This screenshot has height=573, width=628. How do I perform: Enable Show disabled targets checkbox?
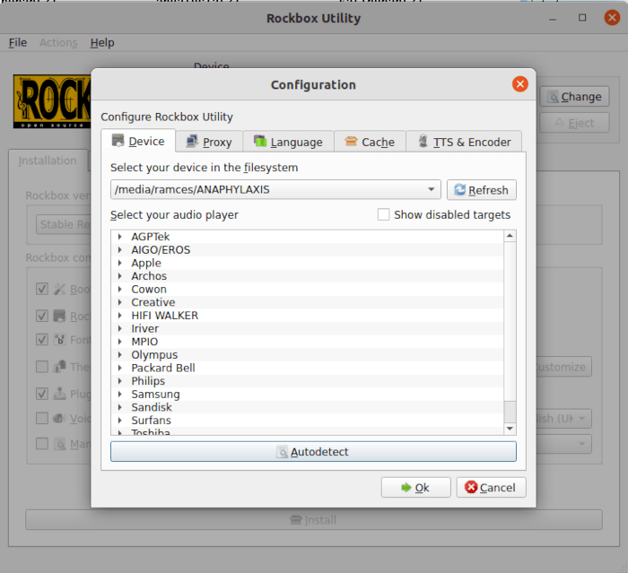tap(383, 214)
